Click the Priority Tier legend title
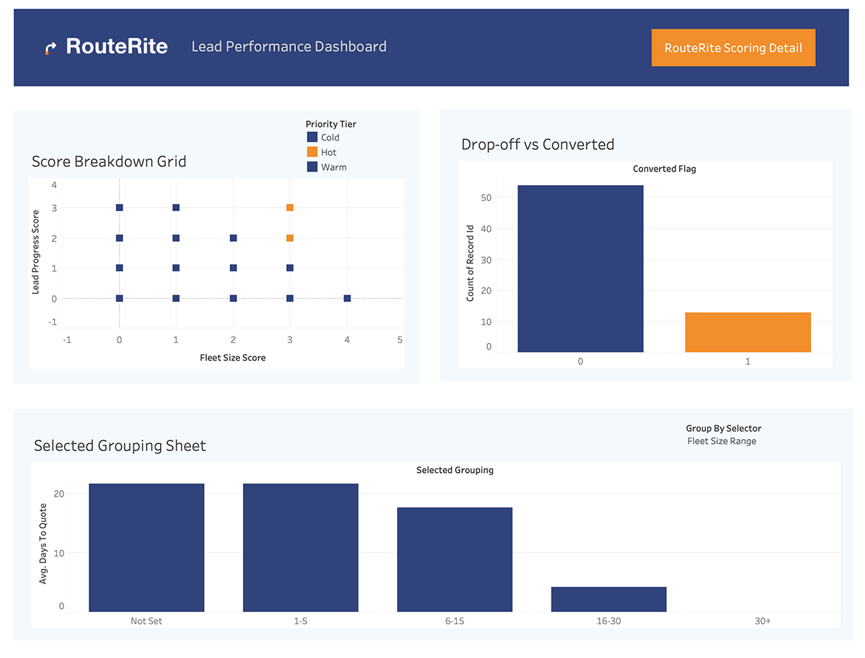 tap(331, 124)
